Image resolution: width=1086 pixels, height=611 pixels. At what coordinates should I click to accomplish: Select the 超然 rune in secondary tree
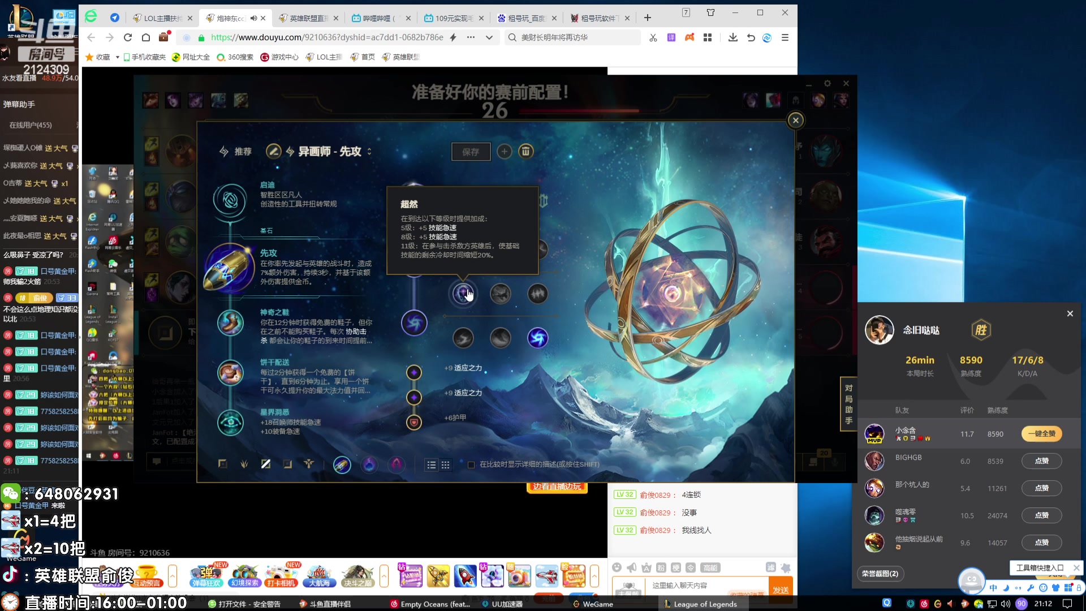(463, 294)
